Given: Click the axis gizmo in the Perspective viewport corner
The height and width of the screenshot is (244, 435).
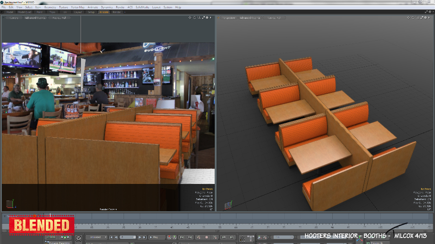Looking at the screenshot, I should [229, 205].
